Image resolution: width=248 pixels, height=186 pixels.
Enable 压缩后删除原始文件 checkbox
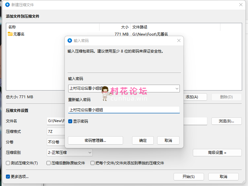click(x=49, y=163)
